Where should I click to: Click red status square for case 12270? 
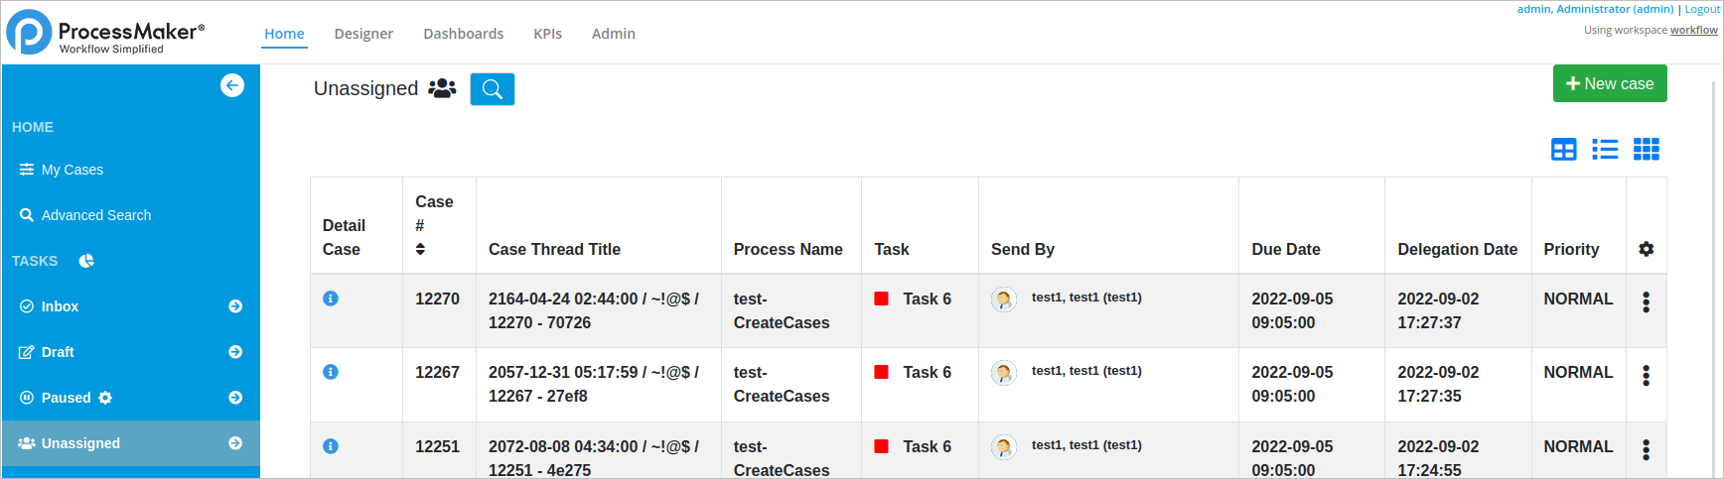881,299
